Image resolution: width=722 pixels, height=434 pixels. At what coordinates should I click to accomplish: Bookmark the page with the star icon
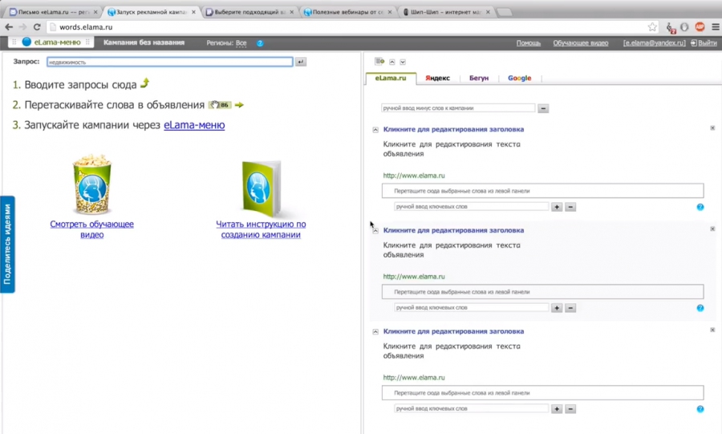652,27
